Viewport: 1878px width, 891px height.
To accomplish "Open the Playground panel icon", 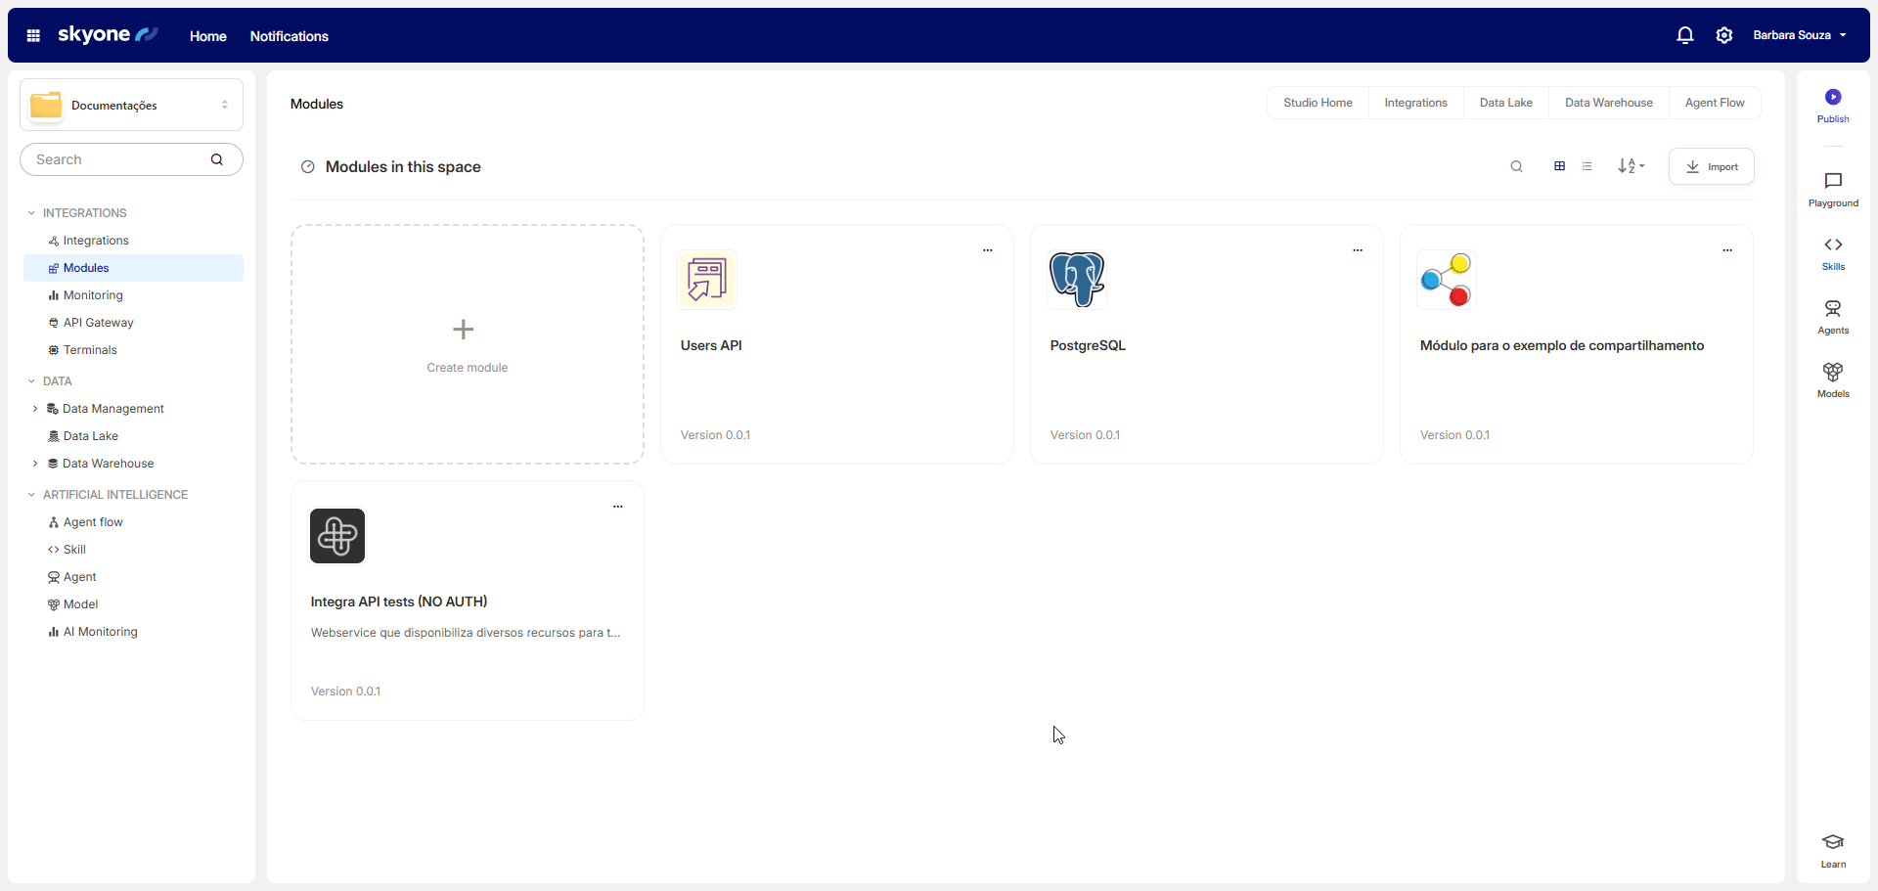I will pyautogui.click(x=1832, y=182).
